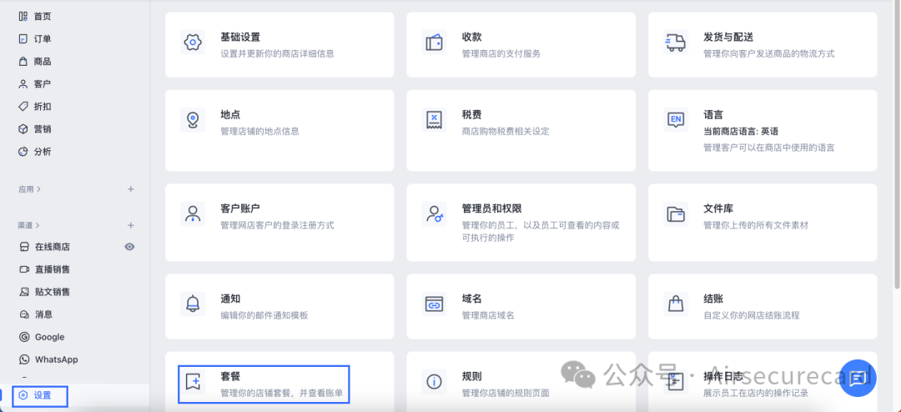
Task: Click the WhatsApp logo icon in sidebar
Action: [x=24, y=359]
